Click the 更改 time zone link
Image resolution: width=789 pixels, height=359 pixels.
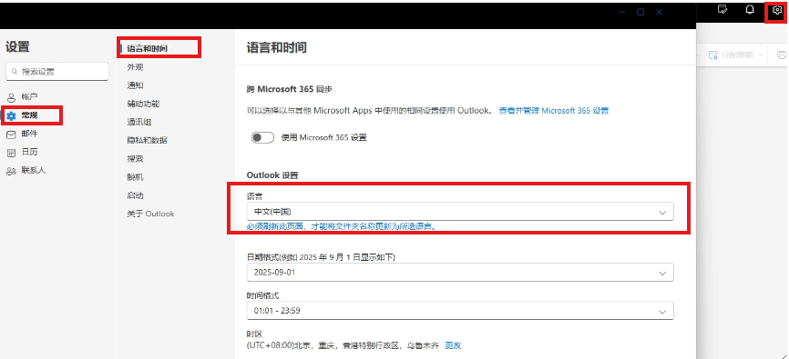[x=453, y=345]
